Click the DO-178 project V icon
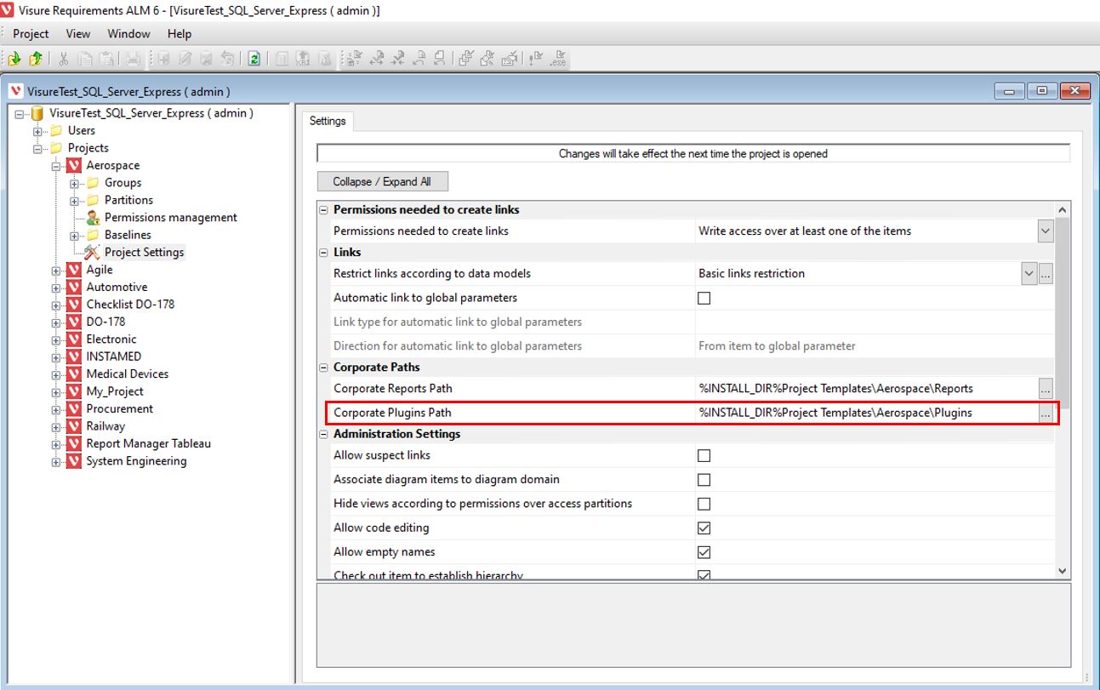This screenshot has height=690, width=1100. point(73,322)
